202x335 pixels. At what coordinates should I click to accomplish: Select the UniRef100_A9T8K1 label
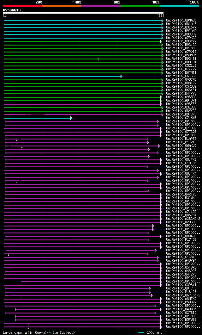pos(181,101)
